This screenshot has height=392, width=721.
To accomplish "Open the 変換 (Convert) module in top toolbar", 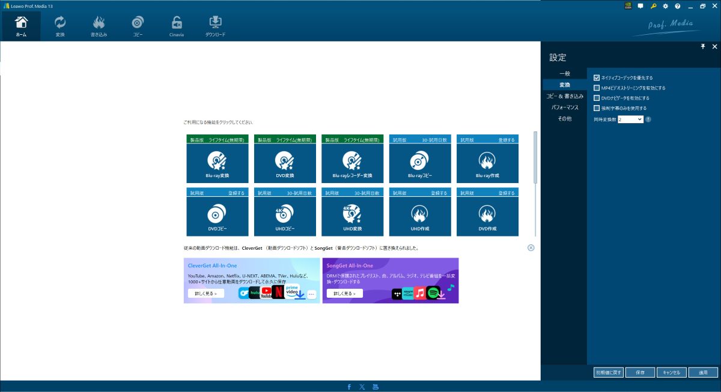I will (x=60, y=26).
